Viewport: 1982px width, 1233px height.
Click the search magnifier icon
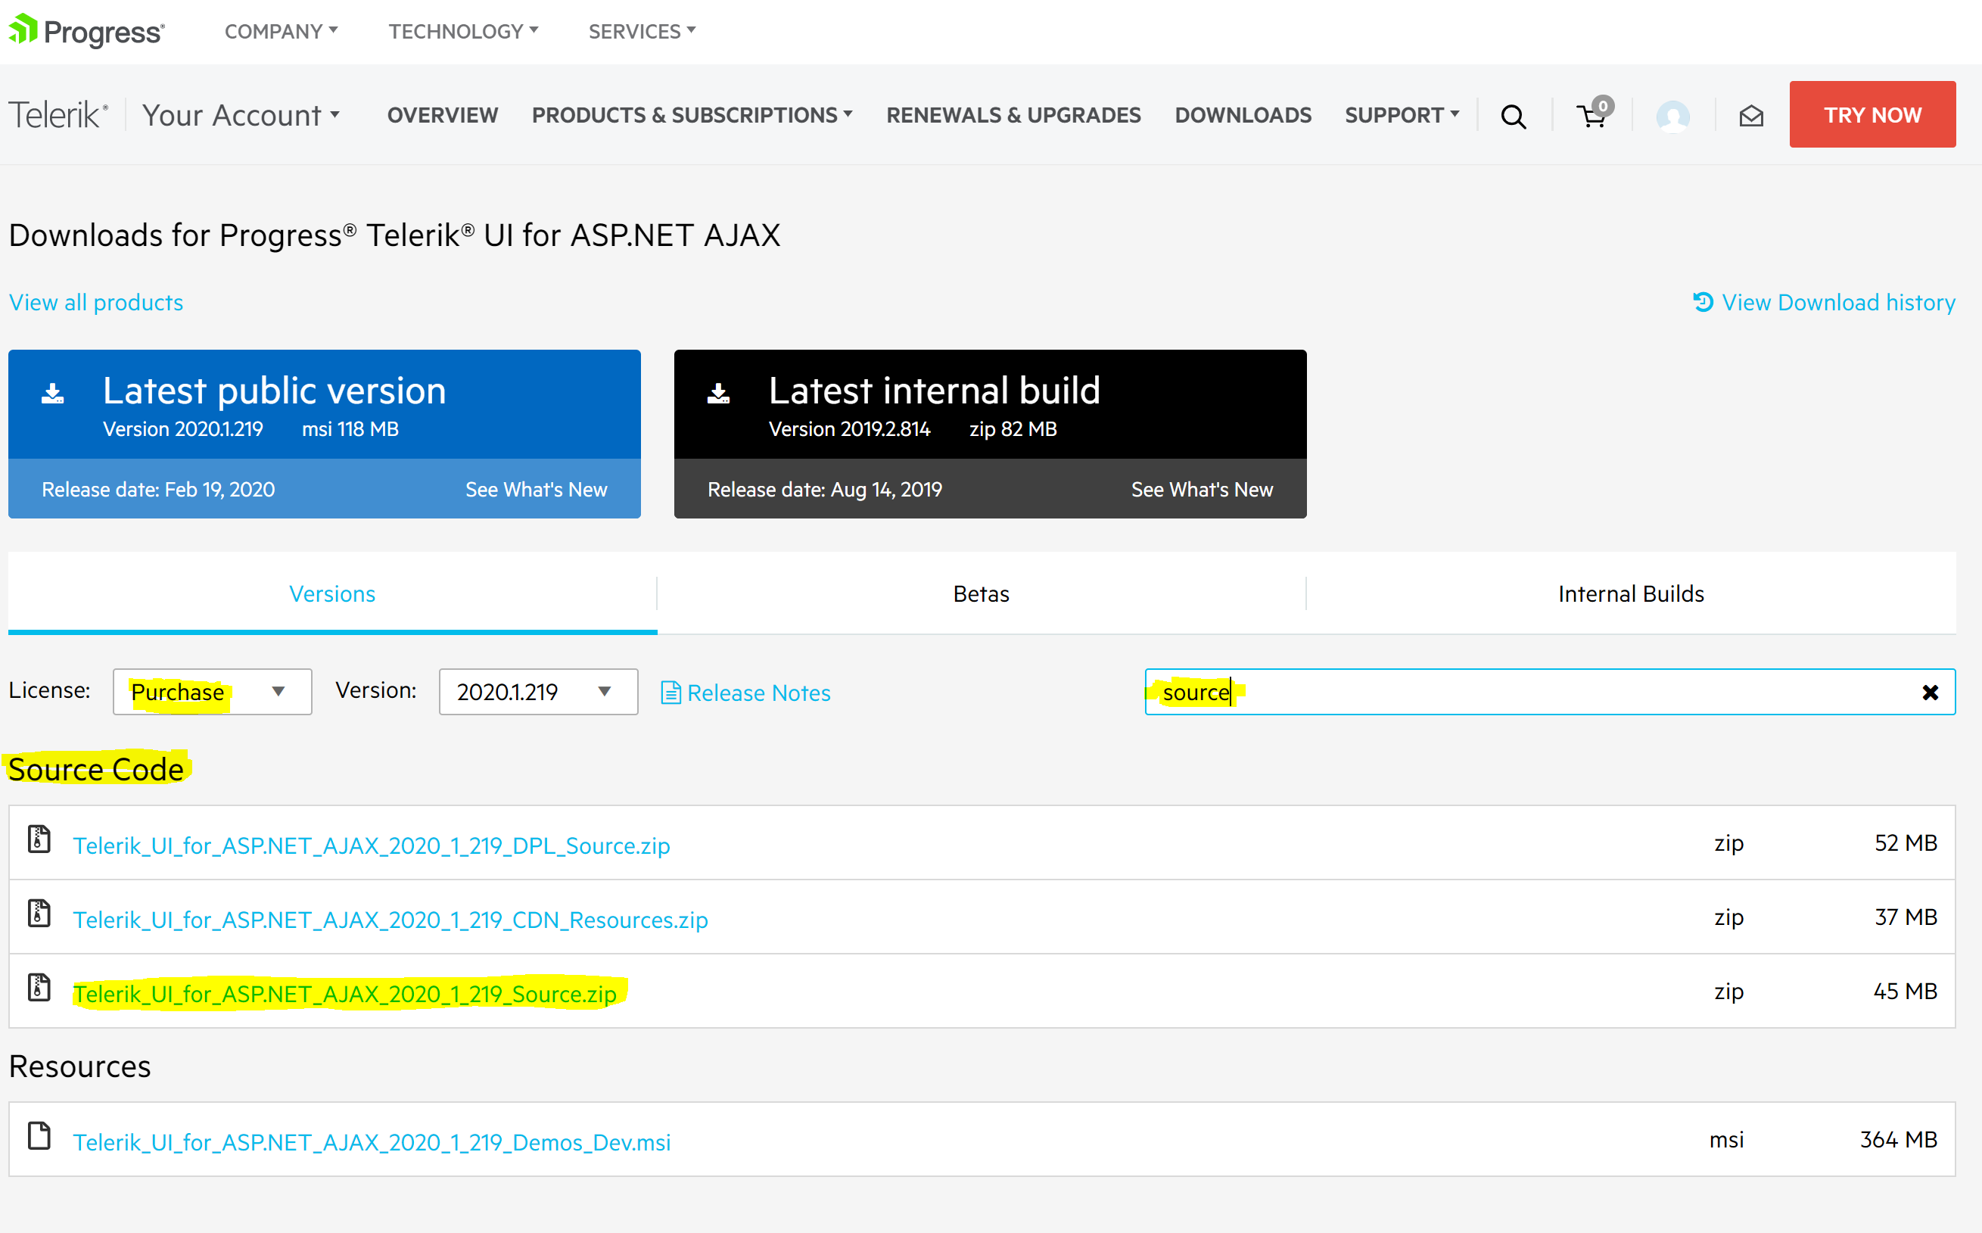(x=1514, y=117)
